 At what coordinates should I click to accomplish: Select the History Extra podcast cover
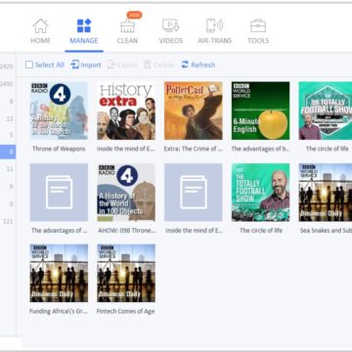click(126, 110)
